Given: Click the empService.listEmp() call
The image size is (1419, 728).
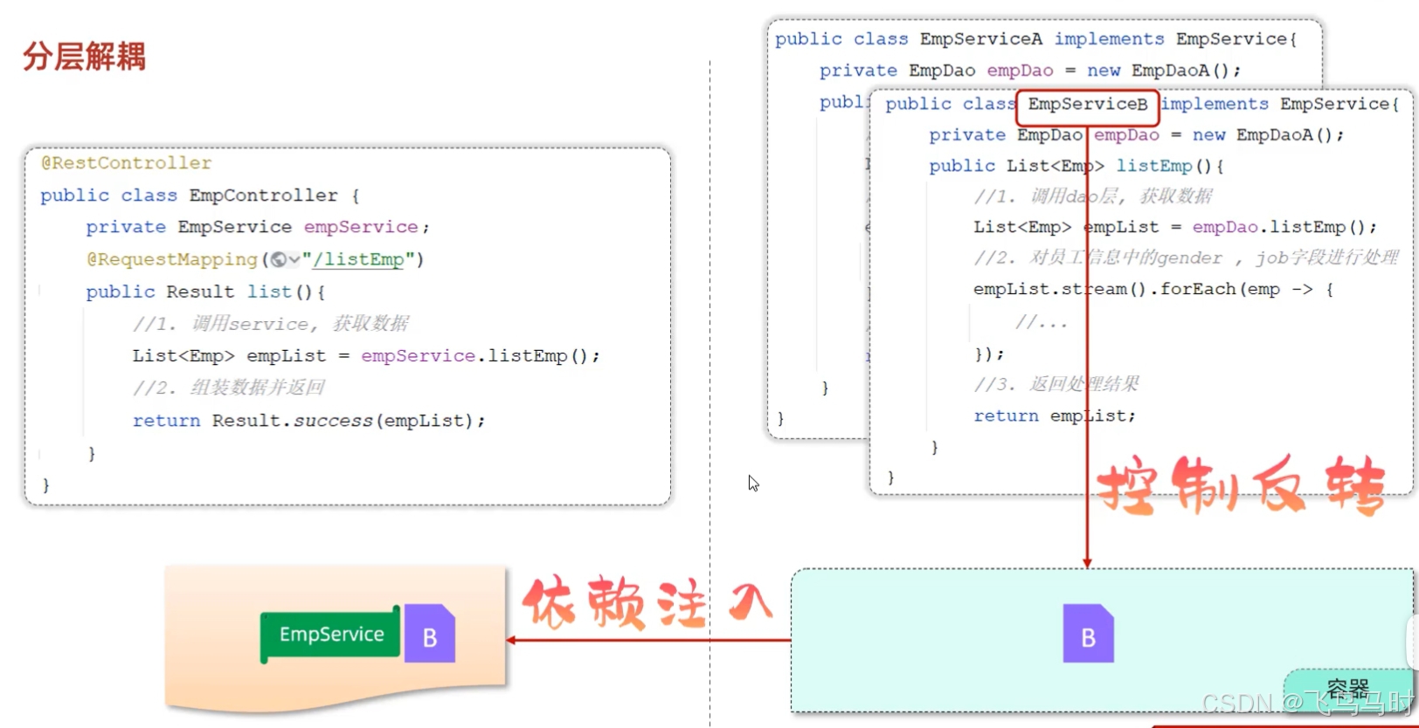Looking at the screenshot, I should (480, 356).
